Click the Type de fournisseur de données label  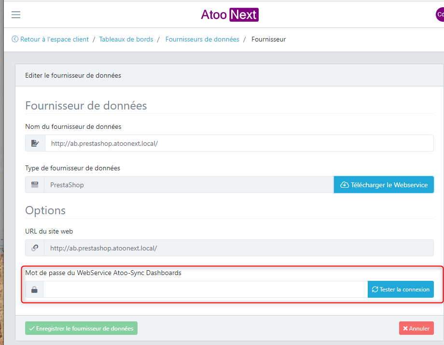[x=72, y=168]
